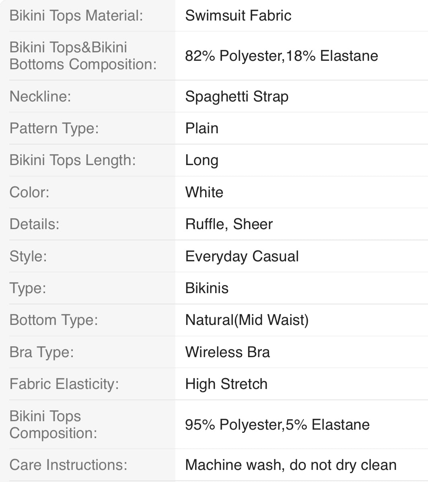Click the Bikini Tops Material label
428x482 pixels.
[x=76, y=16]
